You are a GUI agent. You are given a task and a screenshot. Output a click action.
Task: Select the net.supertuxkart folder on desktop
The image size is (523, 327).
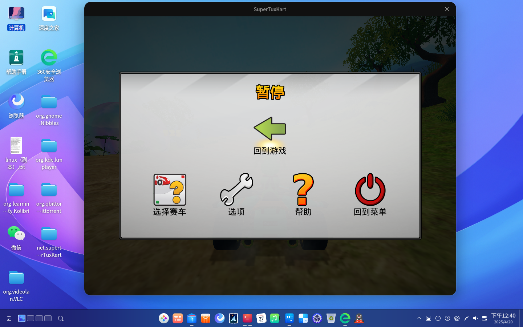tap(49, 242)
